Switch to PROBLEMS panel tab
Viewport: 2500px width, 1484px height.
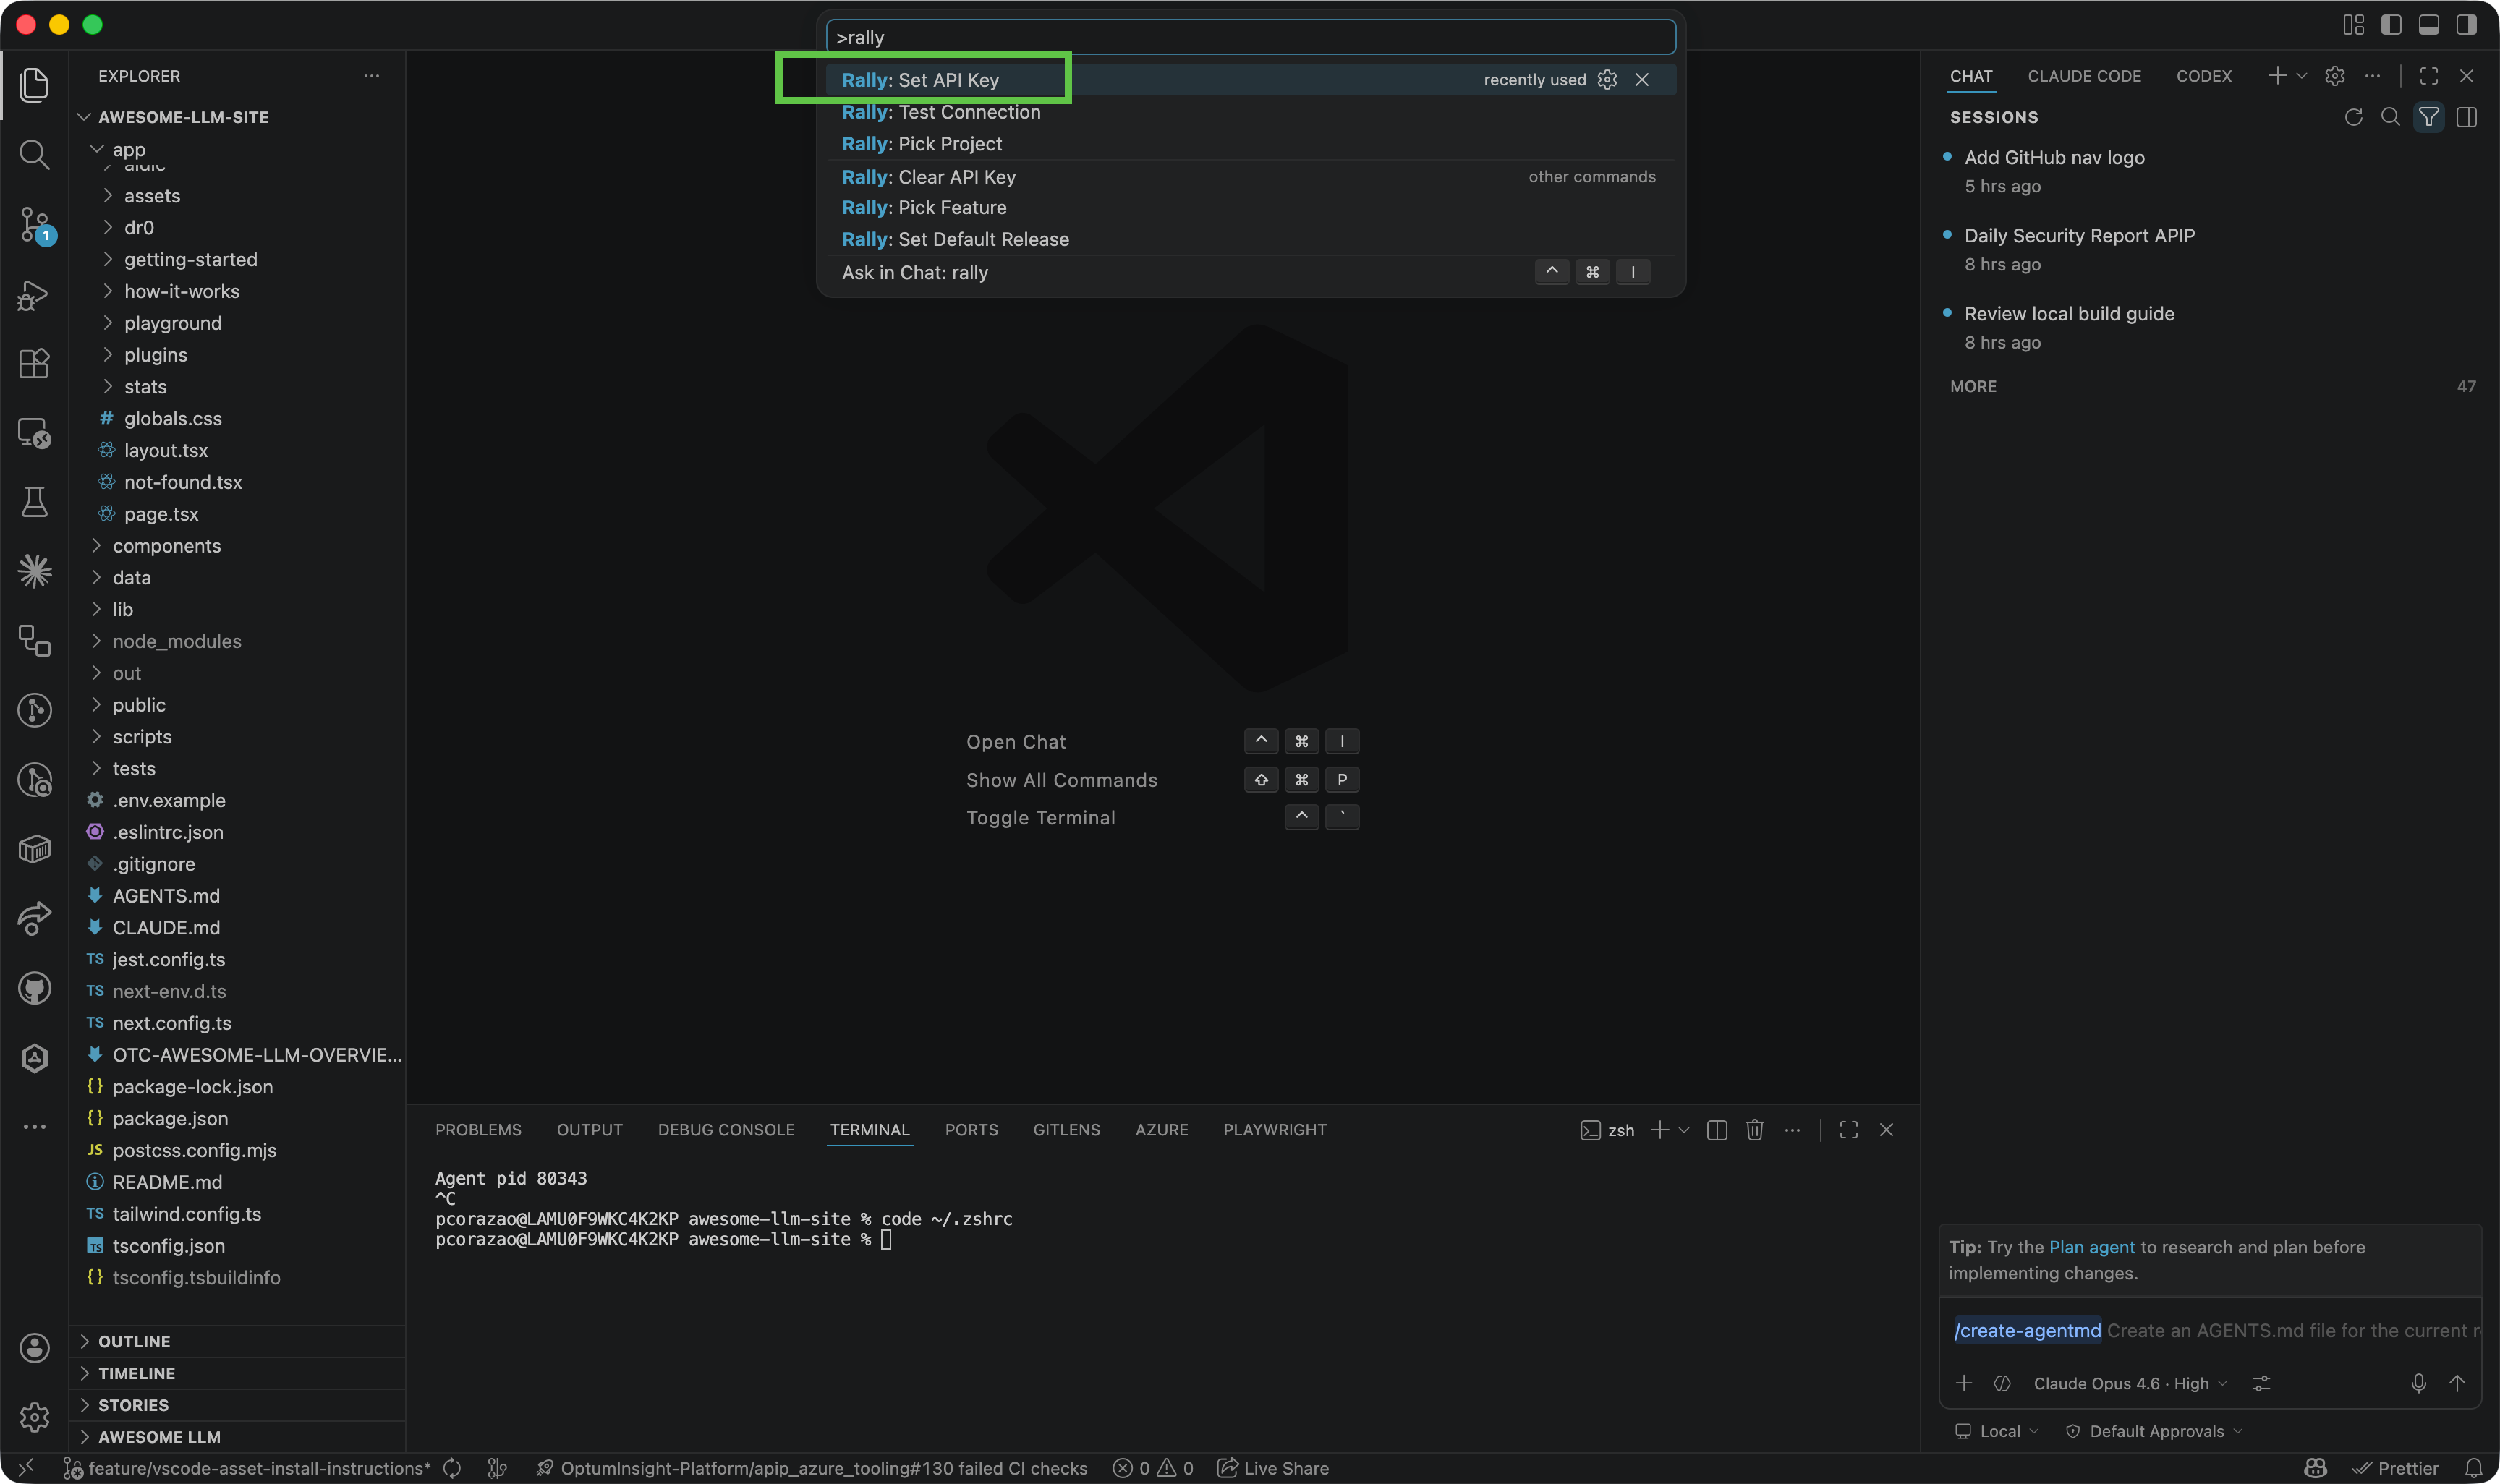click(x=478, y=1130)
